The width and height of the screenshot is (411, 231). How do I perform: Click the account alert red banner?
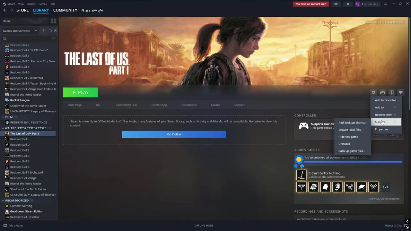311,4
